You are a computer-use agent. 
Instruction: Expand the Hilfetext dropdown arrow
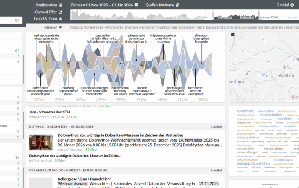coord(61,27)
